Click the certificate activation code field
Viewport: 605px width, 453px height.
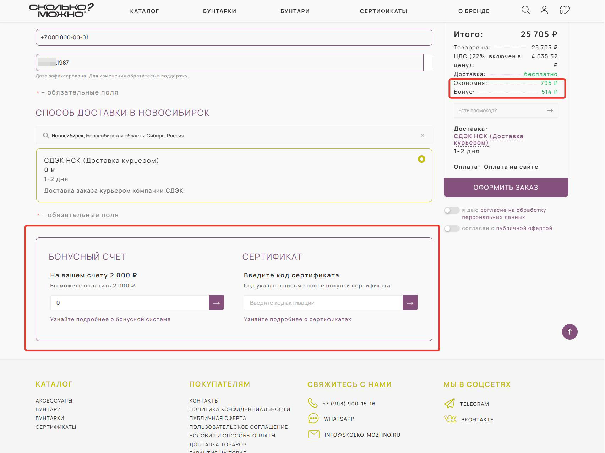tap(323, 303)
